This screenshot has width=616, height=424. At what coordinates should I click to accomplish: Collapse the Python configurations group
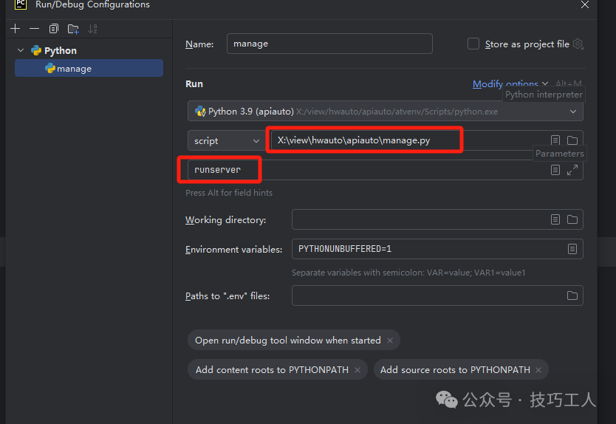click(x=21, y=50)
